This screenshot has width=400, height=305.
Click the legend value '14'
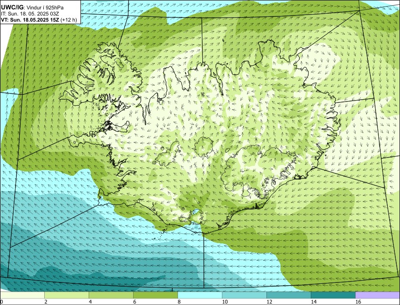[x=313, y=302]
